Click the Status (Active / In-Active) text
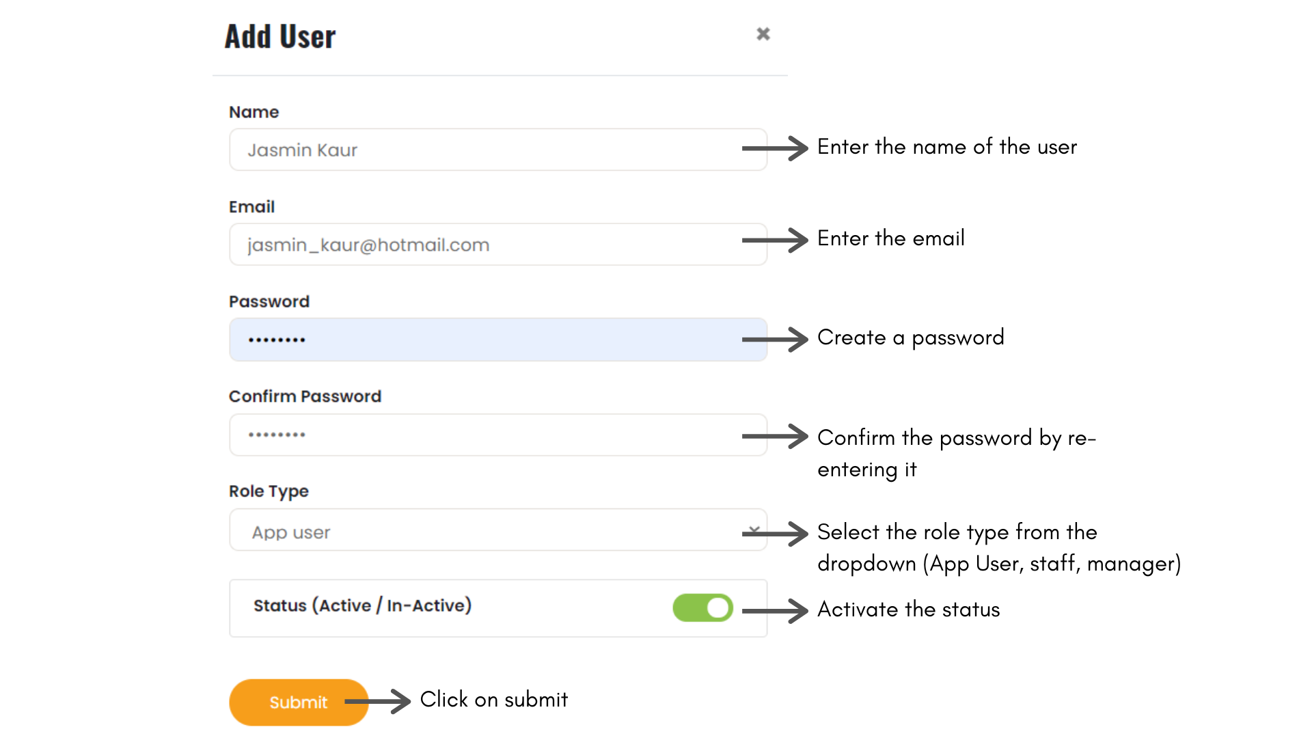Image resolution: width=1312 pixels, height=738 pixels. click(362, 605)
